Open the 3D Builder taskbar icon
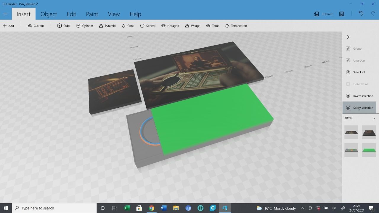The height and width of the screenshot is (213, 379). (x=225, y=208)
